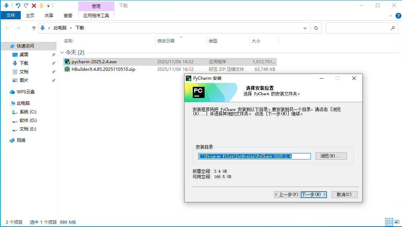Click the installation directory path field
The image size is (402, 227).
pyautogui.click(x=254, y=156)
